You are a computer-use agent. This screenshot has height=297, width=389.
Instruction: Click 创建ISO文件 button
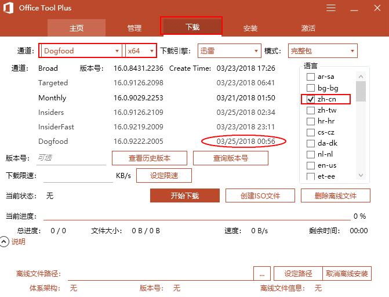tap(260, 195)
